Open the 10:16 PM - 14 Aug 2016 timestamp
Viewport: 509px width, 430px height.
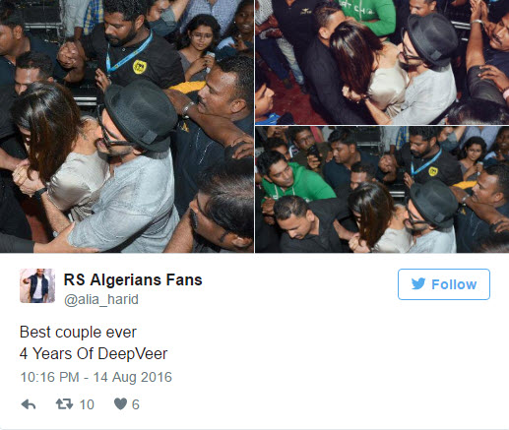click(x=95, y=377)
